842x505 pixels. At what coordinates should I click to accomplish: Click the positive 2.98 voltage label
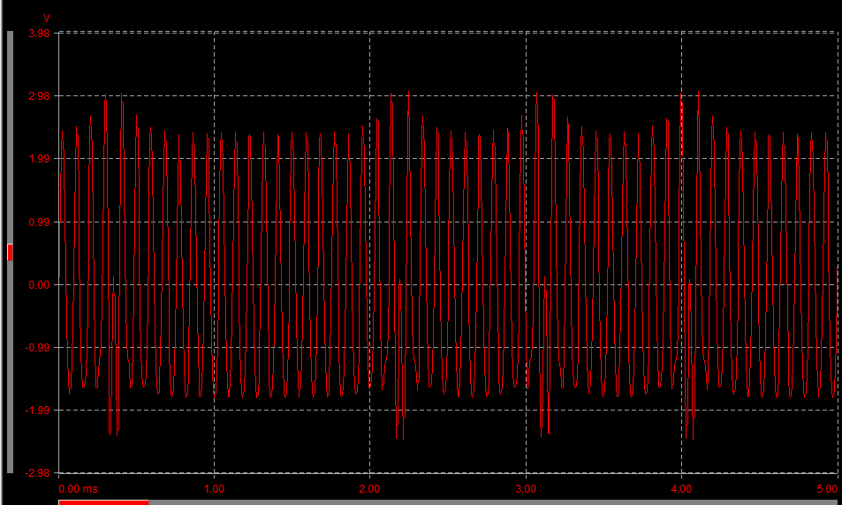pyautogui.click(x=40, y=96)
